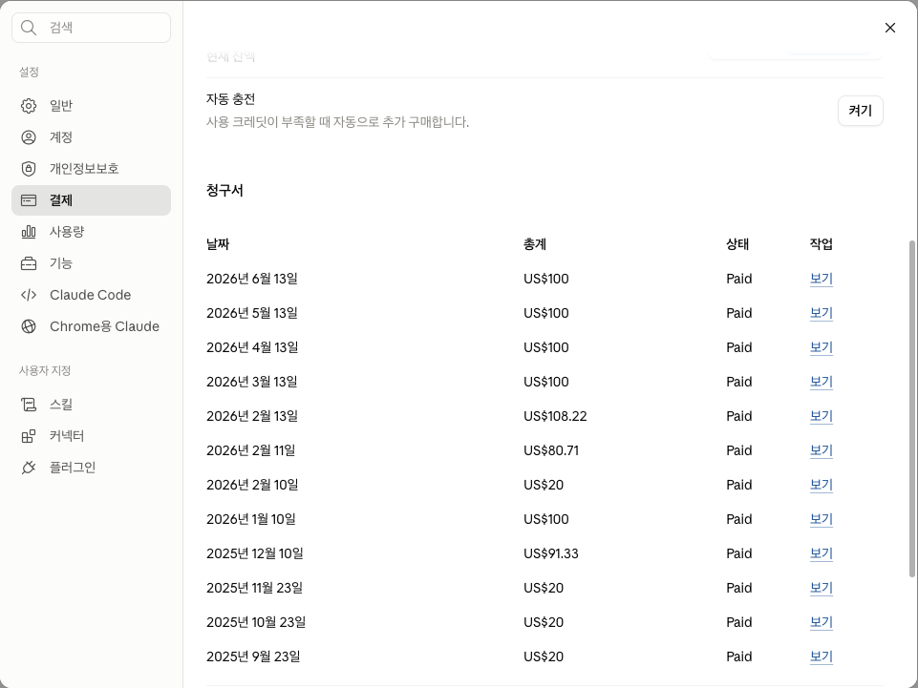The image size is (918, 688).
Task: View invoice for 2025년 12월 10일
Action: (821, 553)
